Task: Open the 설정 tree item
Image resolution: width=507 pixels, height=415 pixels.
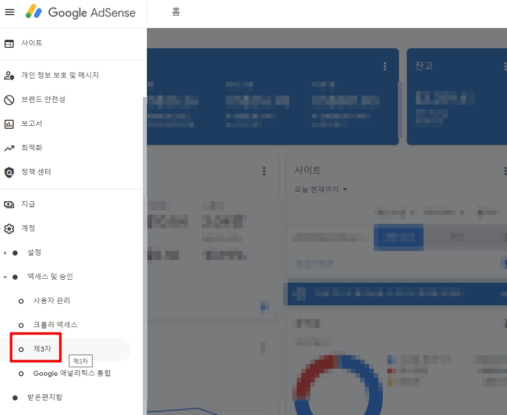Action: click(x=34, y=253)
